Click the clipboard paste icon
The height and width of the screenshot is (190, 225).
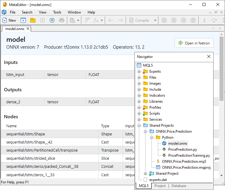(x=73, y=20)
